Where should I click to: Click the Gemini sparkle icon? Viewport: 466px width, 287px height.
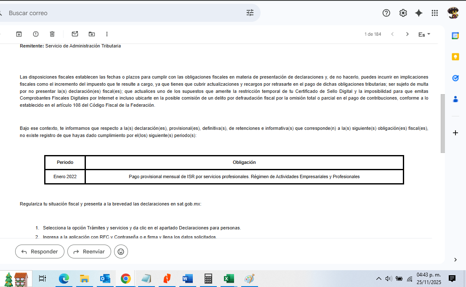(419, 13)
